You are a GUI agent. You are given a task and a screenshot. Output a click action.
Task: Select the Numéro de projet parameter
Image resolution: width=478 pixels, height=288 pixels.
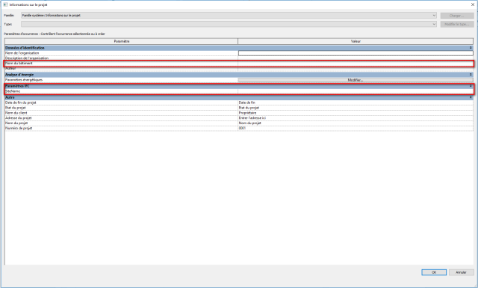pos(121,128)
